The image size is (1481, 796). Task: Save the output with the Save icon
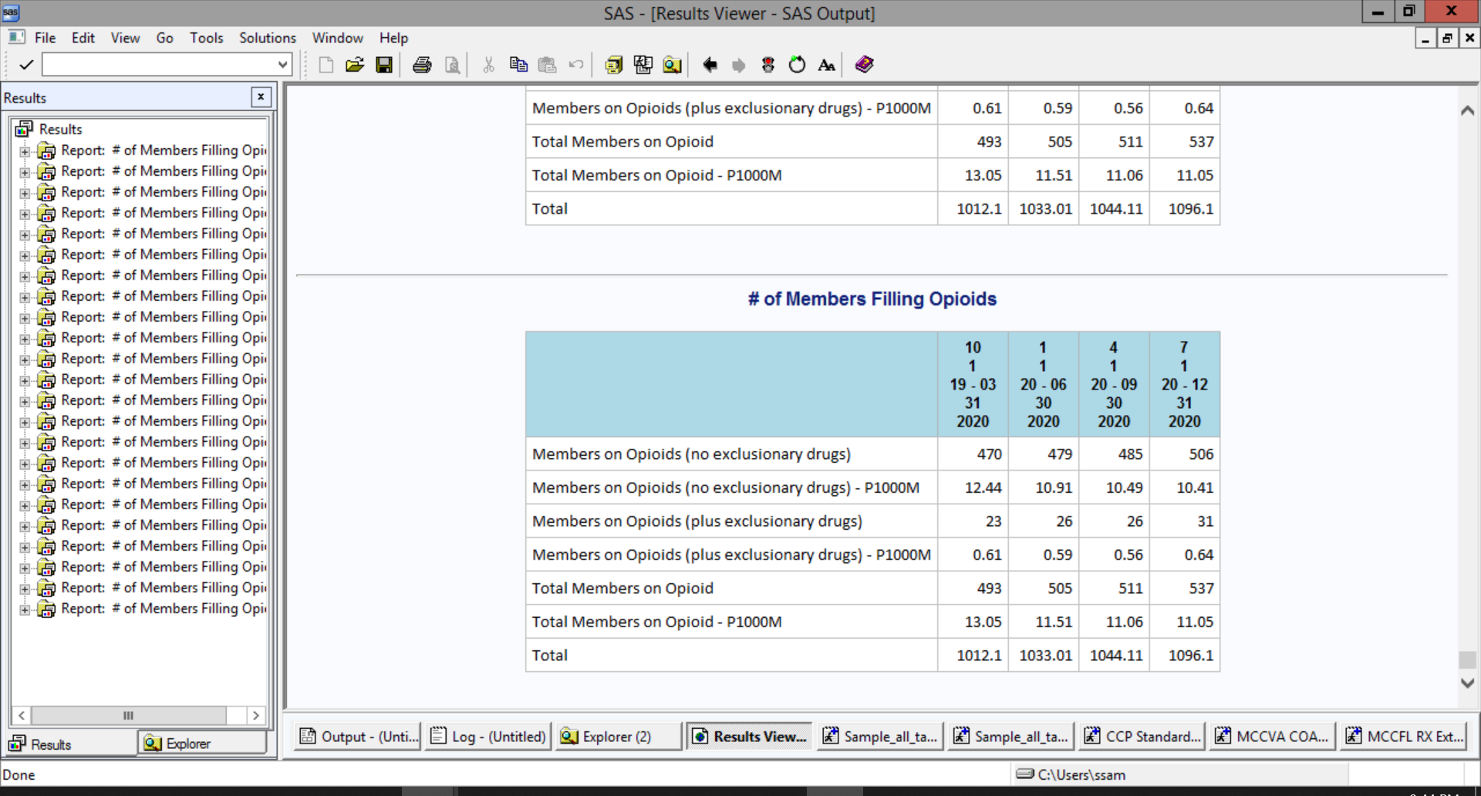(x=383, y=65)
